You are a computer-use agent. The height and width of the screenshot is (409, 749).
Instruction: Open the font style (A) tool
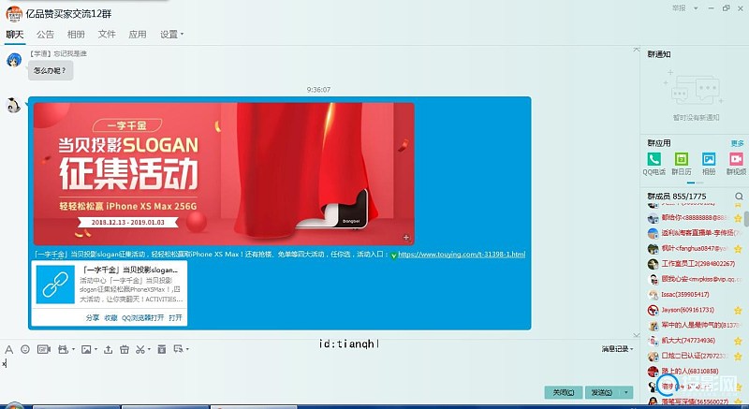[x=8, y=350]
